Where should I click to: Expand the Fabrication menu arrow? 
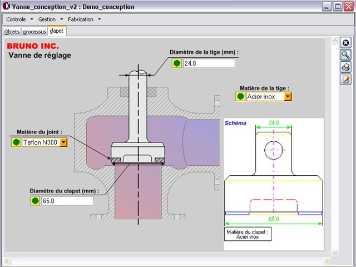(99, 19)
